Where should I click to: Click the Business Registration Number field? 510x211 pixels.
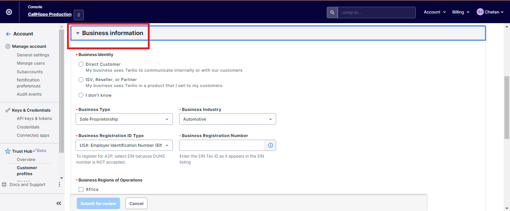click(x=222, y=145)
